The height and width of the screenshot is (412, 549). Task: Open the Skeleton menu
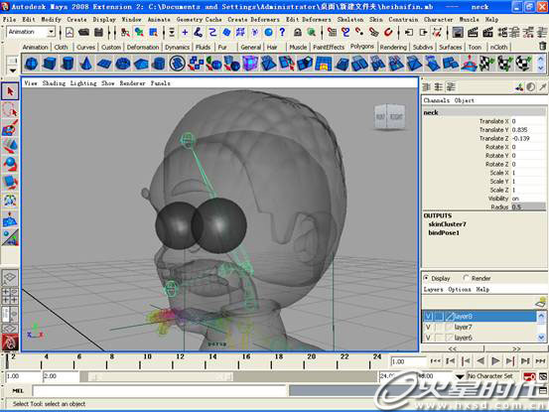[x=350, y=19]
